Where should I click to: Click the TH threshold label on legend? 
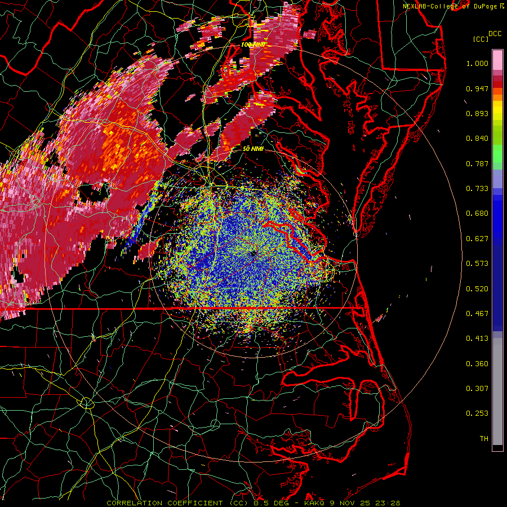coord(484,439)
